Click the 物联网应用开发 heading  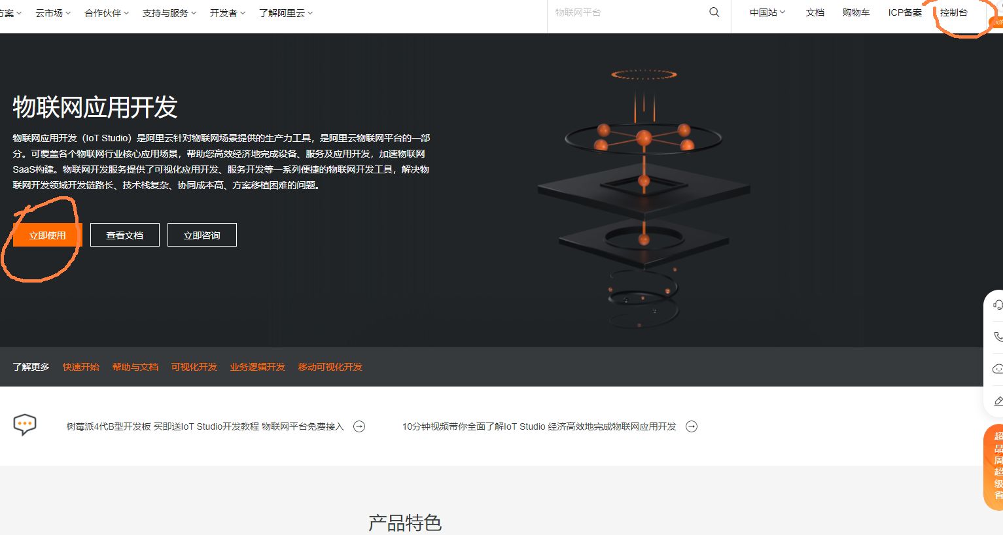96,107
